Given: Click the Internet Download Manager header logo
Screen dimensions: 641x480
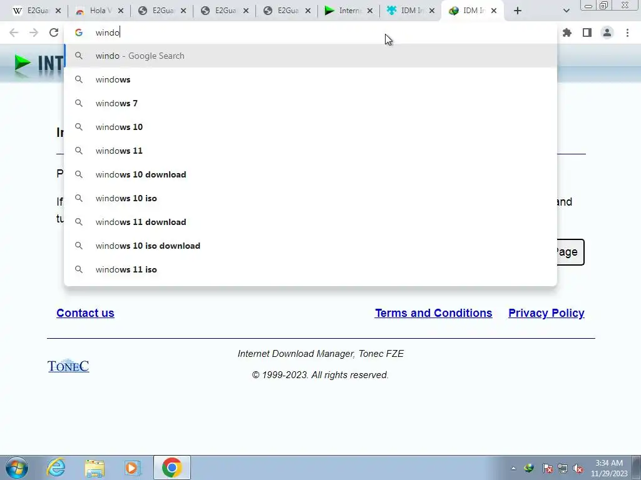Looking at the screenshot, I should coord(38,64).
